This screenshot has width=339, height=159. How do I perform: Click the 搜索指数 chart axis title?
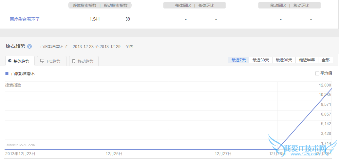click(13, 85)
